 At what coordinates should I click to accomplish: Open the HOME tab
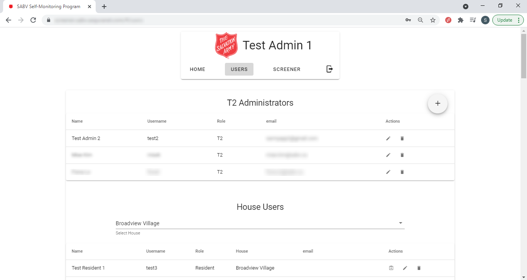198,69
